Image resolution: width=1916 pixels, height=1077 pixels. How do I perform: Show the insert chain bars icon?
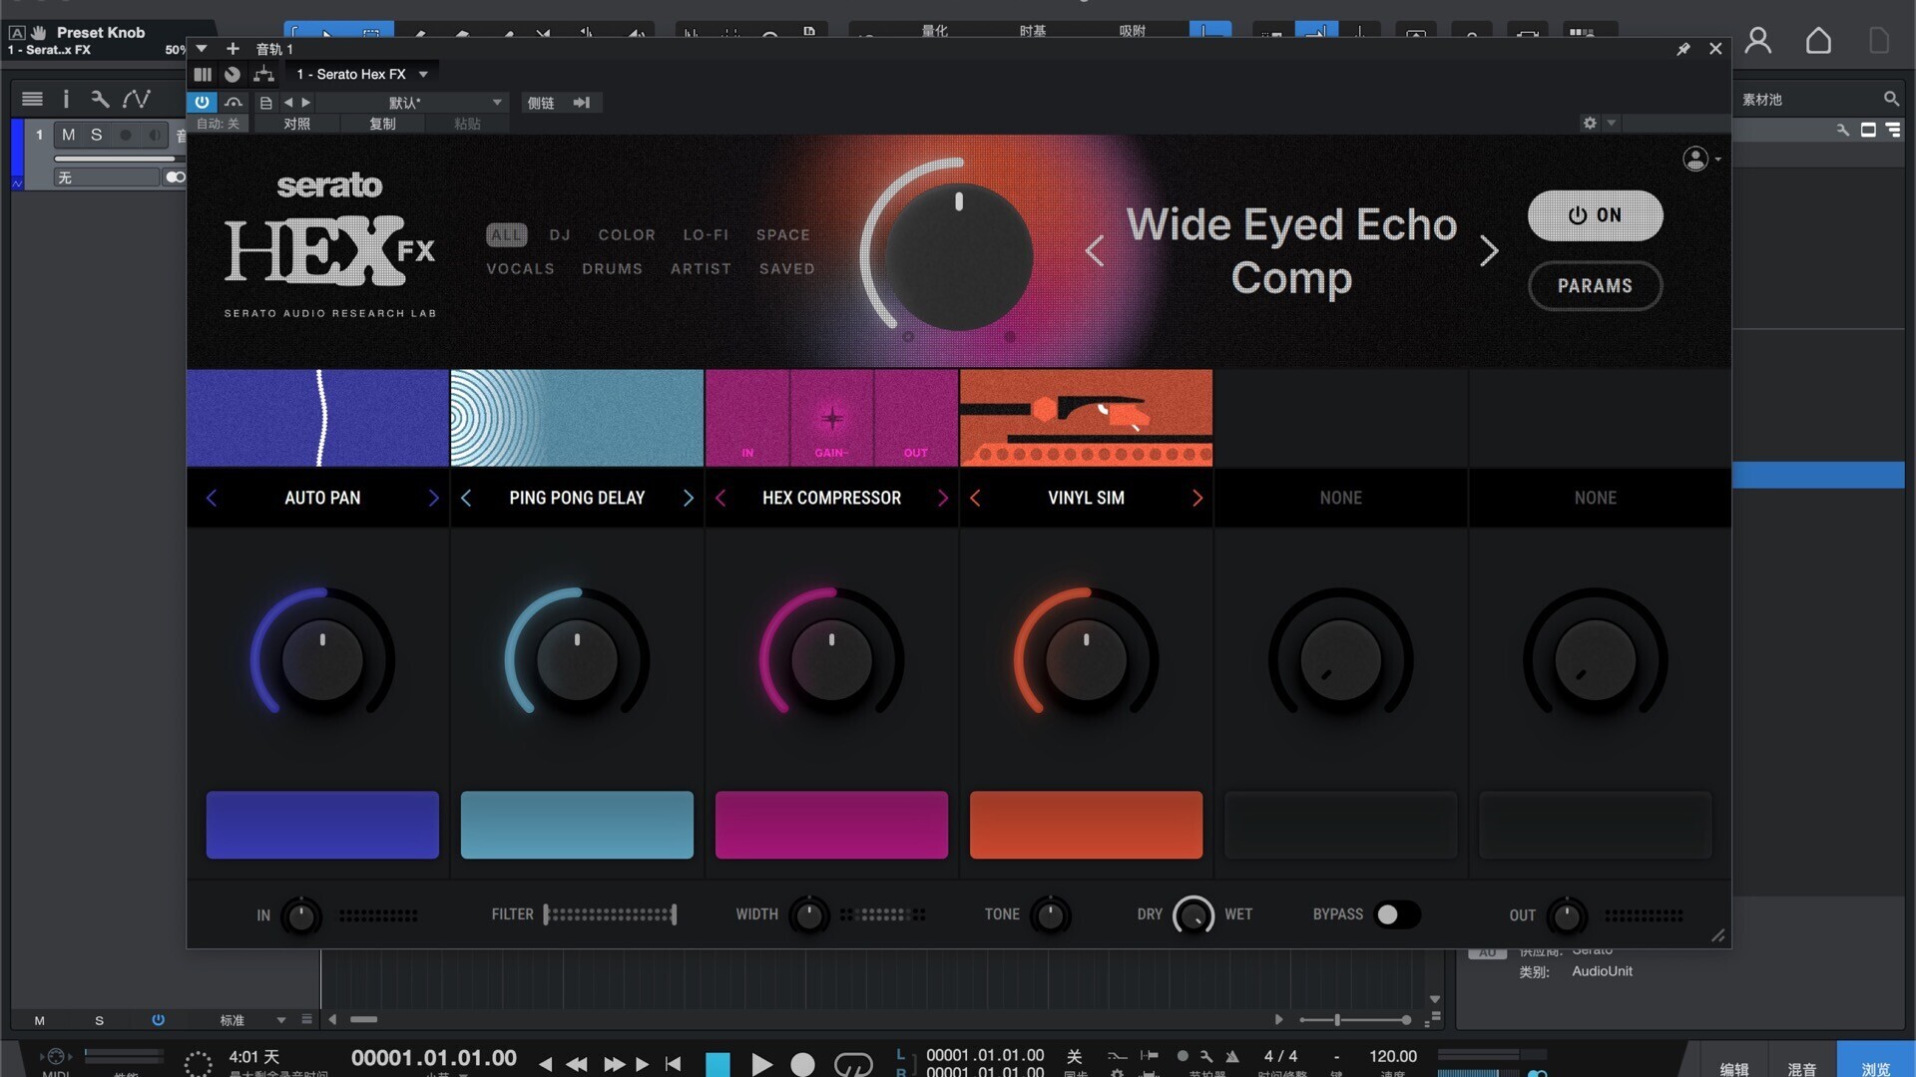click(x=203, y=74)
